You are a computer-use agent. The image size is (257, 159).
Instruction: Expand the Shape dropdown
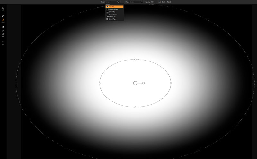click(x=142, y=2)
